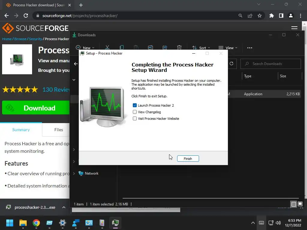Close the Process Hacker download tab

[70, 5]
